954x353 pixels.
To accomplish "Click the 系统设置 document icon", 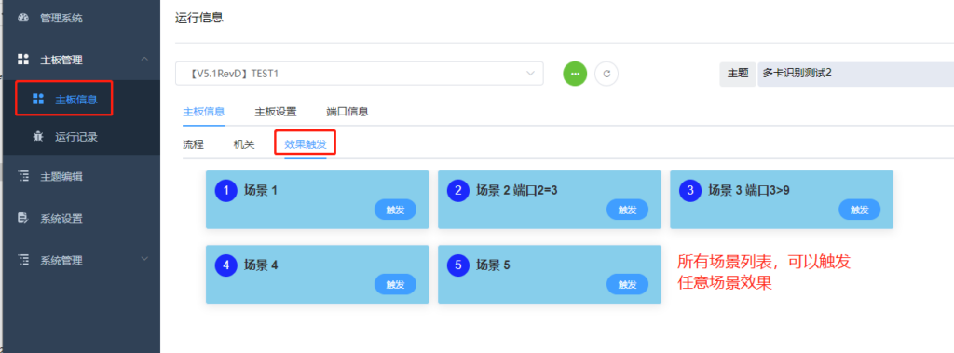I will pyautogui.click(x=23, y=218).
